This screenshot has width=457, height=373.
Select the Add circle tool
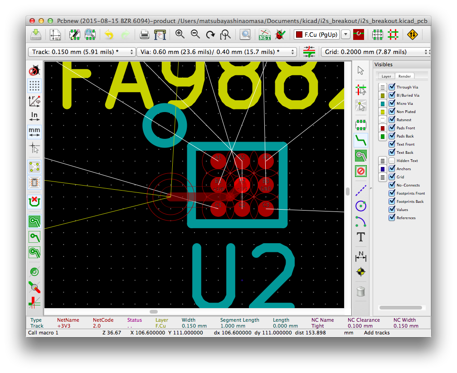[361, 206]
